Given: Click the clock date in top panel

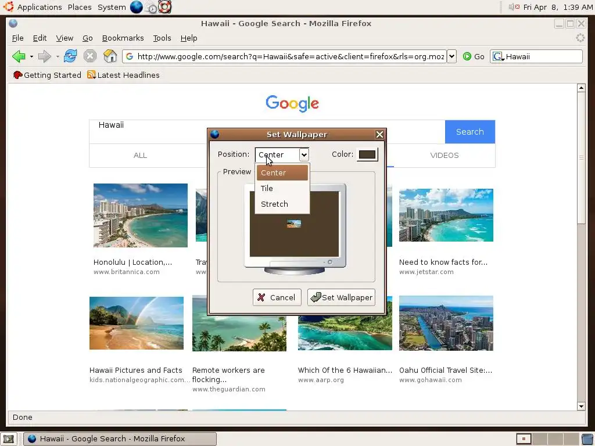Looking at the screenshot, I should [x=557, y=7].
